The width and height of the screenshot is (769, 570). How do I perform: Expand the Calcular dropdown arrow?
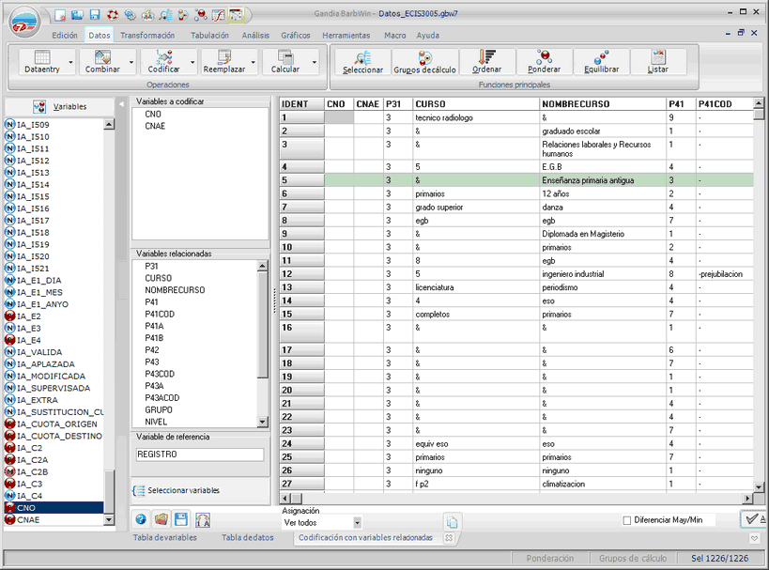pos(315,62)
